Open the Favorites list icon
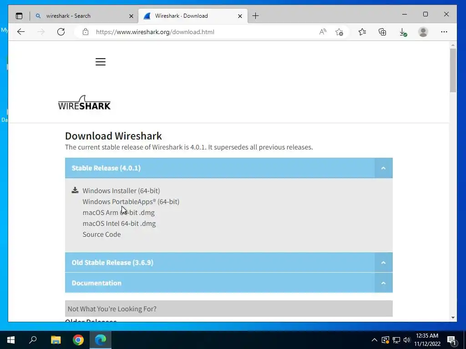Image resolution: width=466 pixels, height=349 pixels. click(362, 32)
